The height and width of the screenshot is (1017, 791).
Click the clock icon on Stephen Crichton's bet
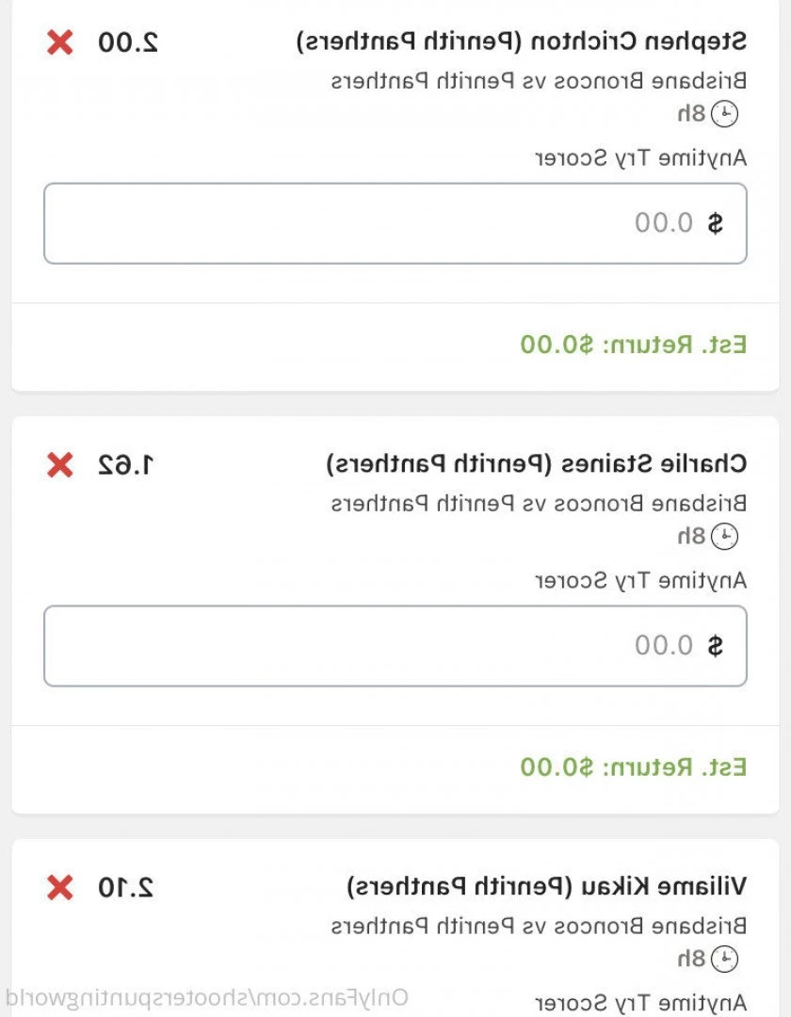click(724, 114)
